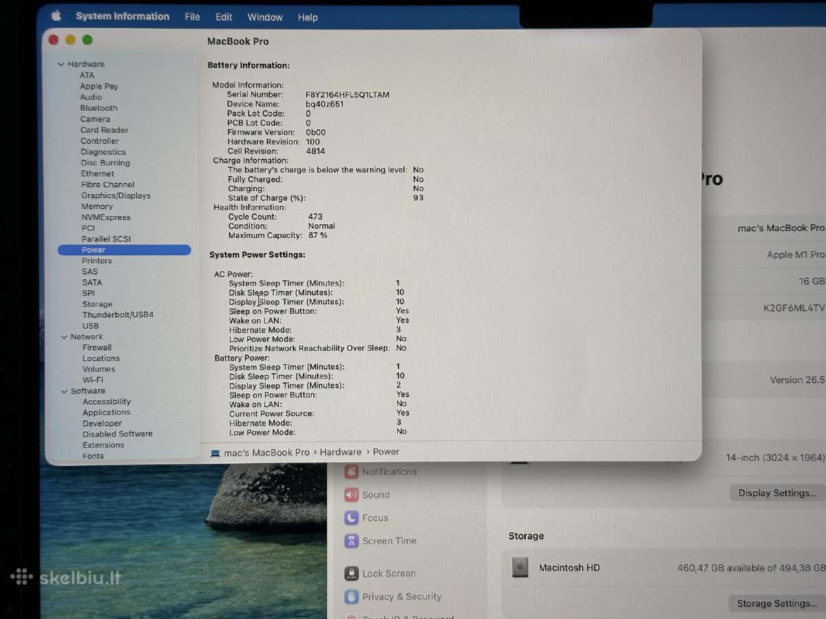826x619 pixels.
Task: Click the green zoom window button
Action: click(x=87, y=41)
